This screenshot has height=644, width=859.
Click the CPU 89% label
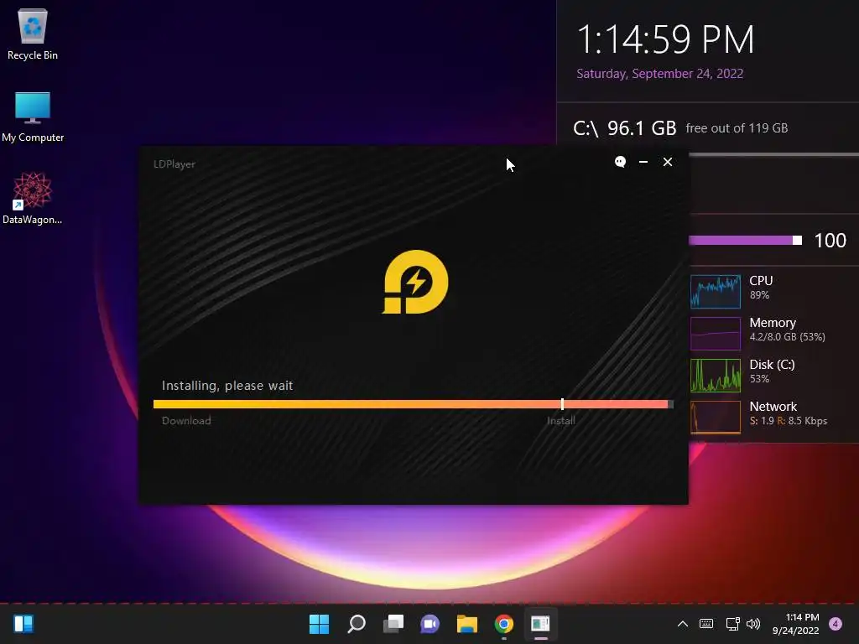[761, 287]
